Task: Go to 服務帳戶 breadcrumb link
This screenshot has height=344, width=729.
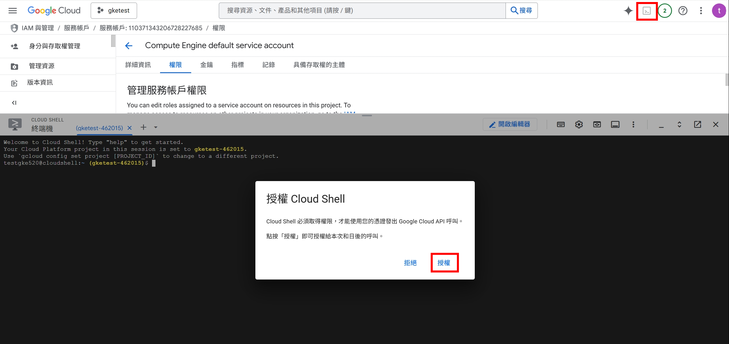Action: coord(76,28)
